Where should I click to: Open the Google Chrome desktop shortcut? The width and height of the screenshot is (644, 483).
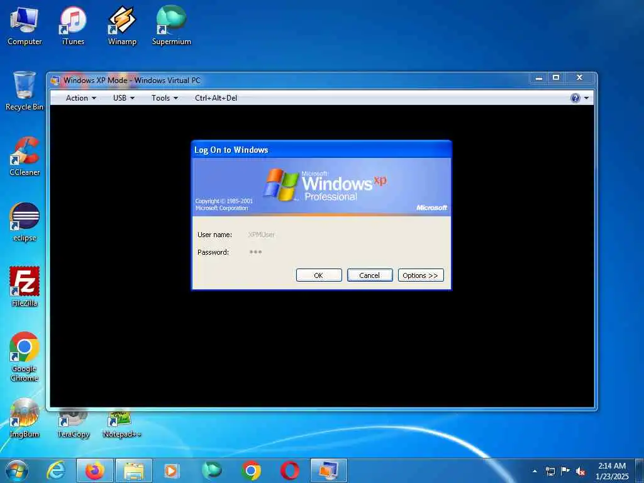point(25,357)
